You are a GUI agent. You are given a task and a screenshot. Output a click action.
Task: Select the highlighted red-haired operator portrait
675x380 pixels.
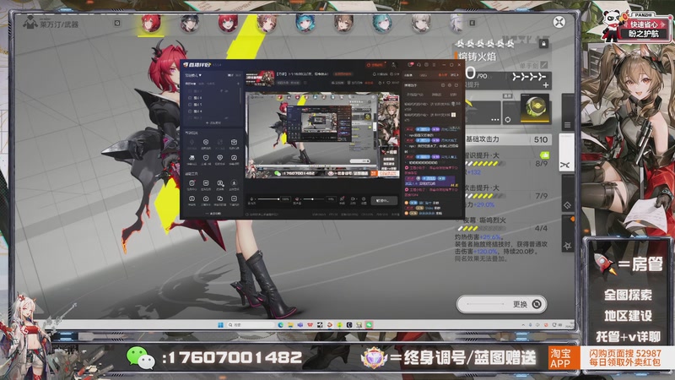(x=151, y=24)
